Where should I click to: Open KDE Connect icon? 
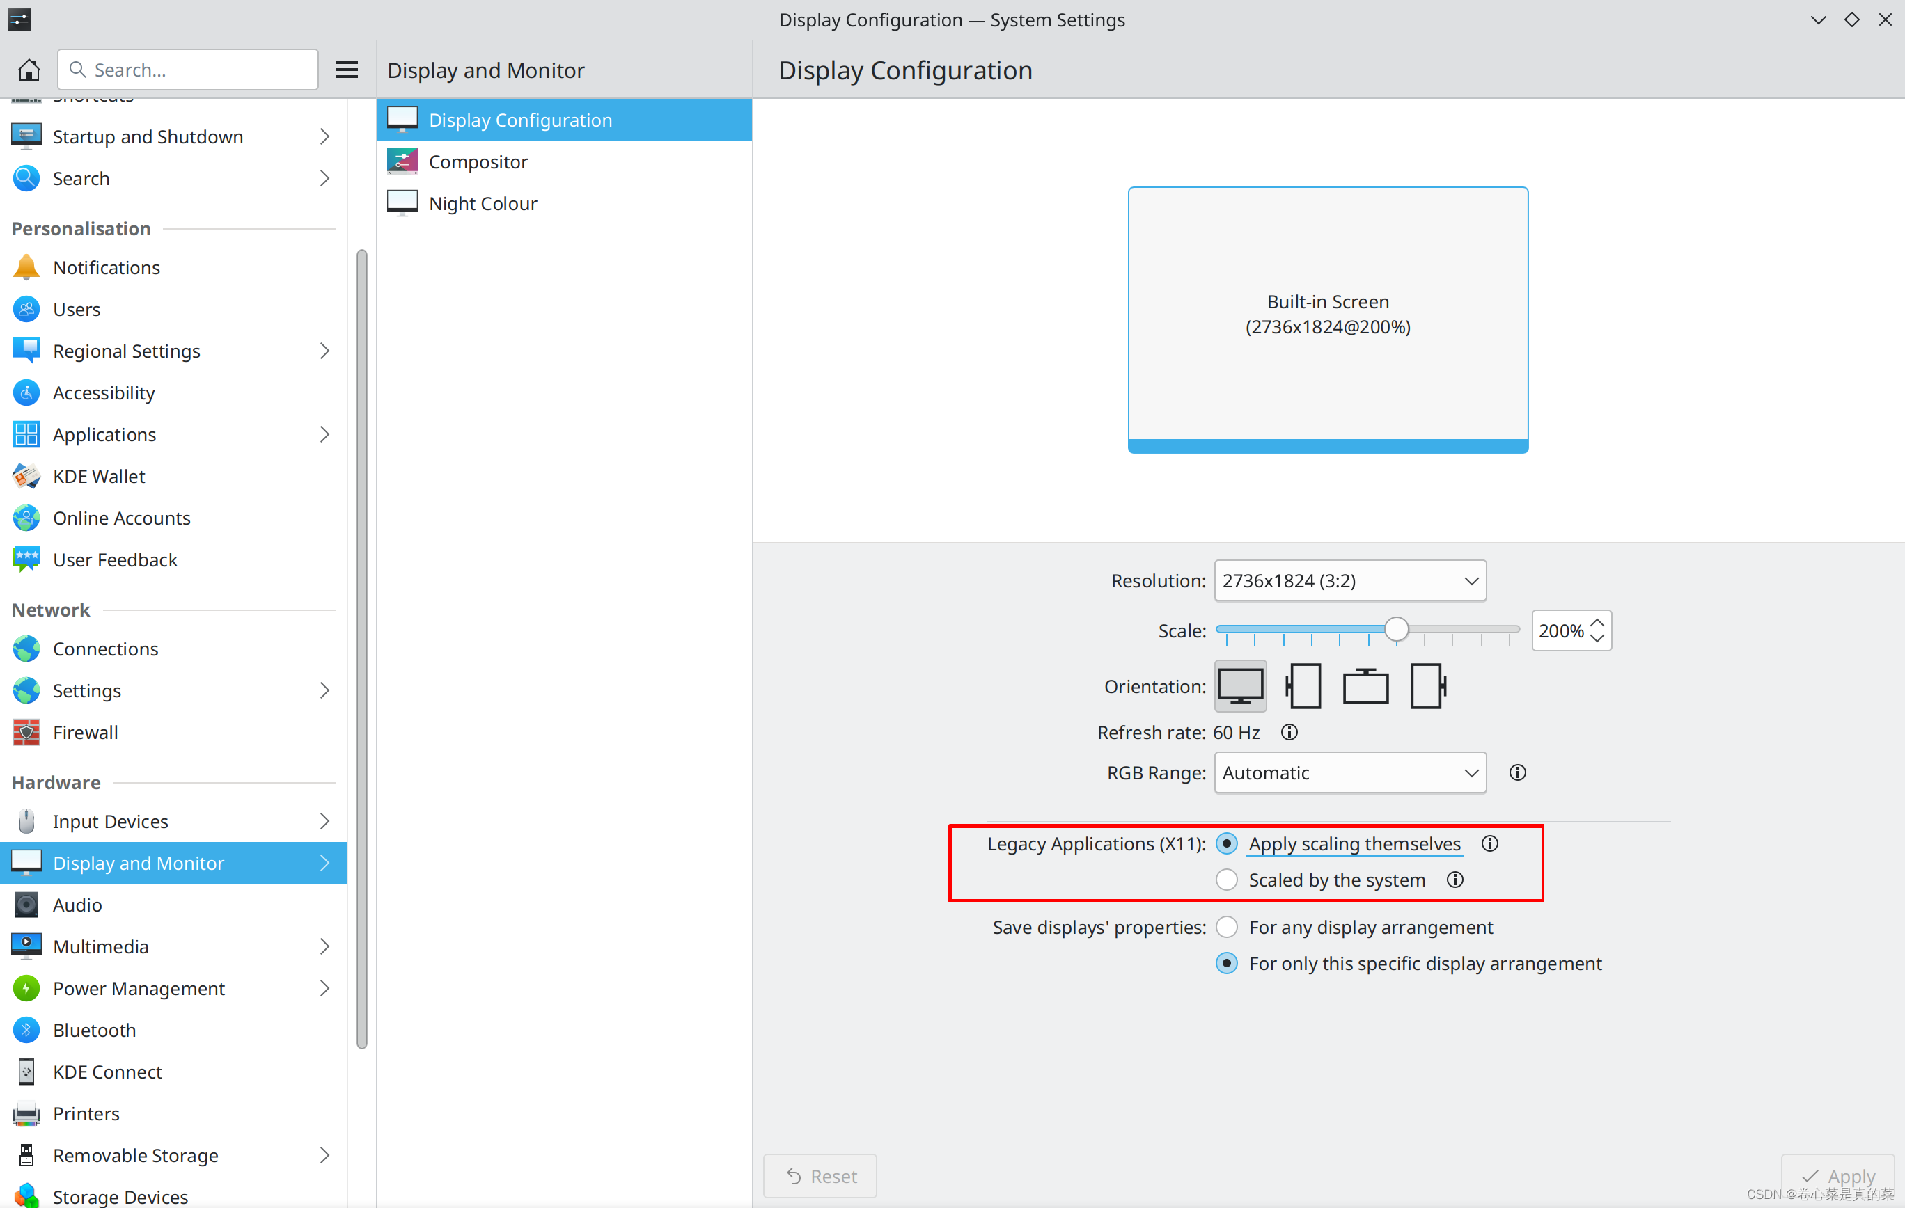pos(26,1072)
